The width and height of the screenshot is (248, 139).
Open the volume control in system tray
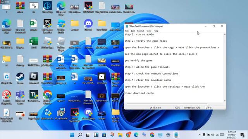[x=213, y=135]
